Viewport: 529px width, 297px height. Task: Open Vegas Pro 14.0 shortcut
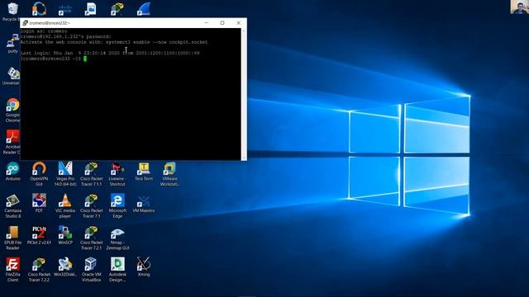(65, 174)
